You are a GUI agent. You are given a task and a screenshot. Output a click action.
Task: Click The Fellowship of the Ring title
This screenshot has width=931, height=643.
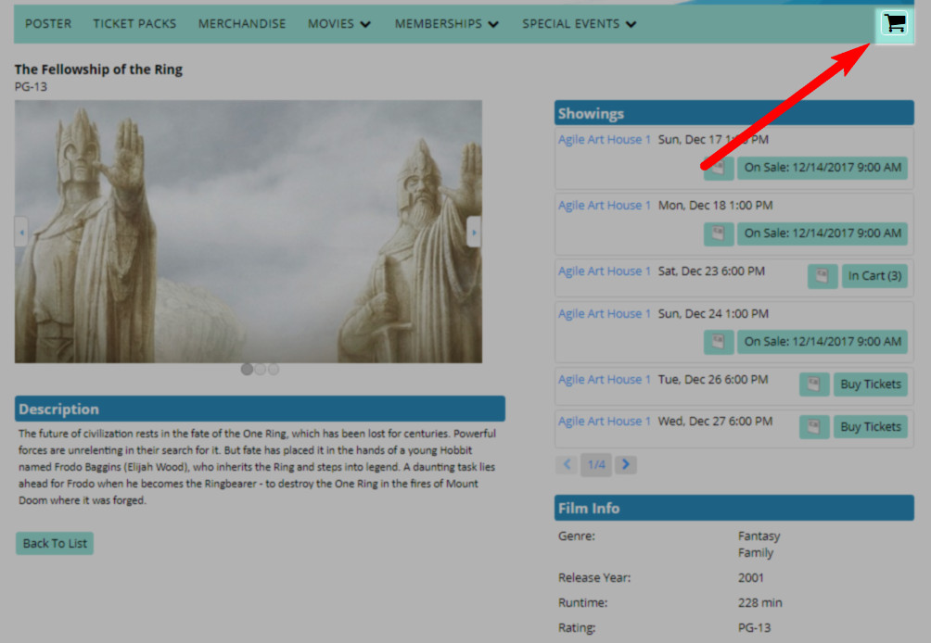pos(98,69)
